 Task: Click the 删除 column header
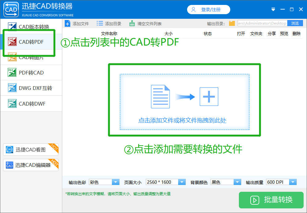point(297,34)
